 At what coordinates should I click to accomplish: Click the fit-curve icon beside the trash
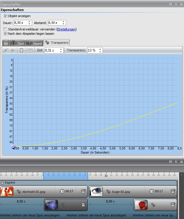click(x=29, y=50)
